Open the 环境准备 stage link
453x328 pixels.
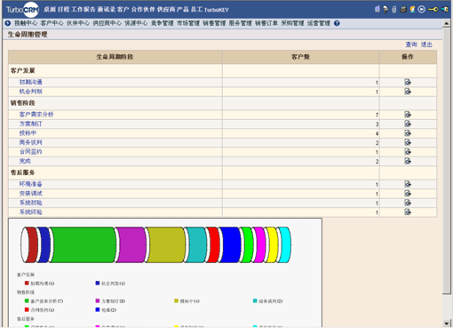(31, 184)
